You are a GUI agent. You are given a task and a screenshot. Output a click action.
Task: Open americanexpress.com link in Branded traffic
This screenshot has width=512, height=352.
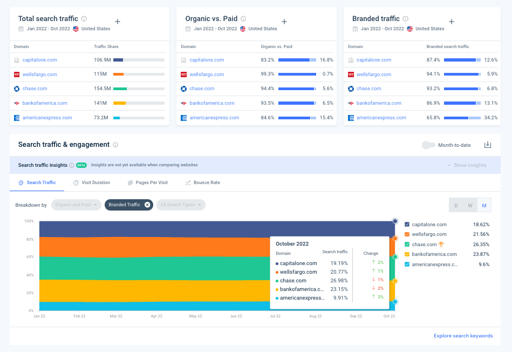(381, 117)
